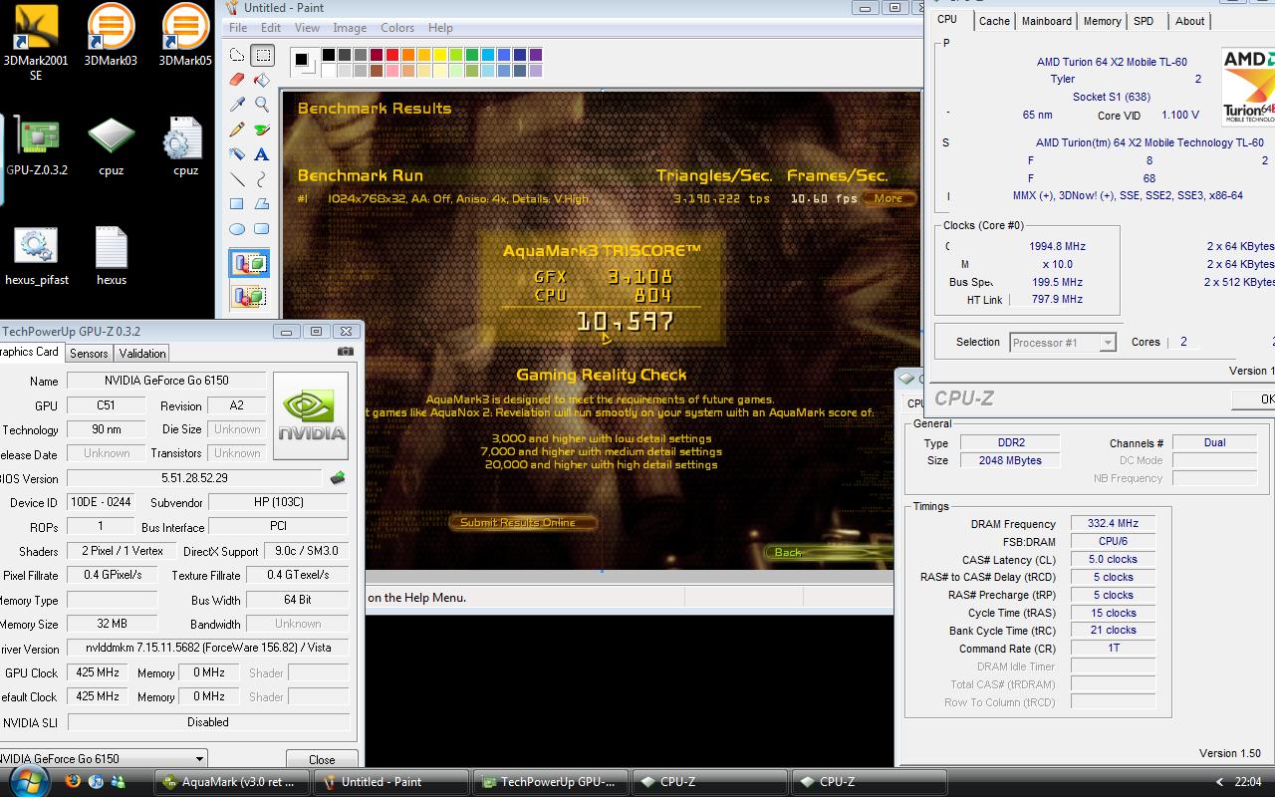Choose the Eraser tool in Paint

pos(237,80)
